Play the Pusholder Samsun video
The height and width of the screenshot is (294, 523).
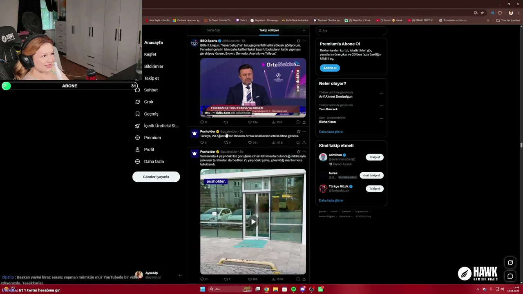(253, 222)
